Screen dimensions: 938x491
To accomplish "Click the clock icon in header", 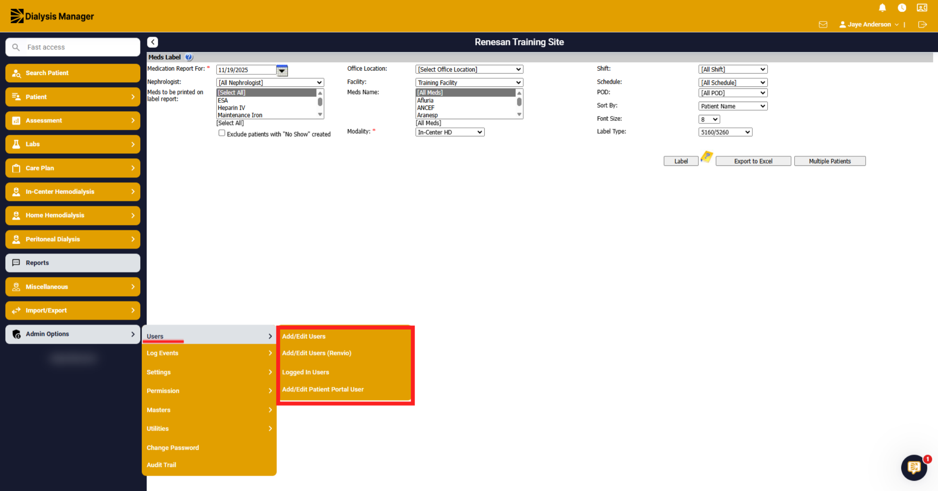I will click(902, 8).
